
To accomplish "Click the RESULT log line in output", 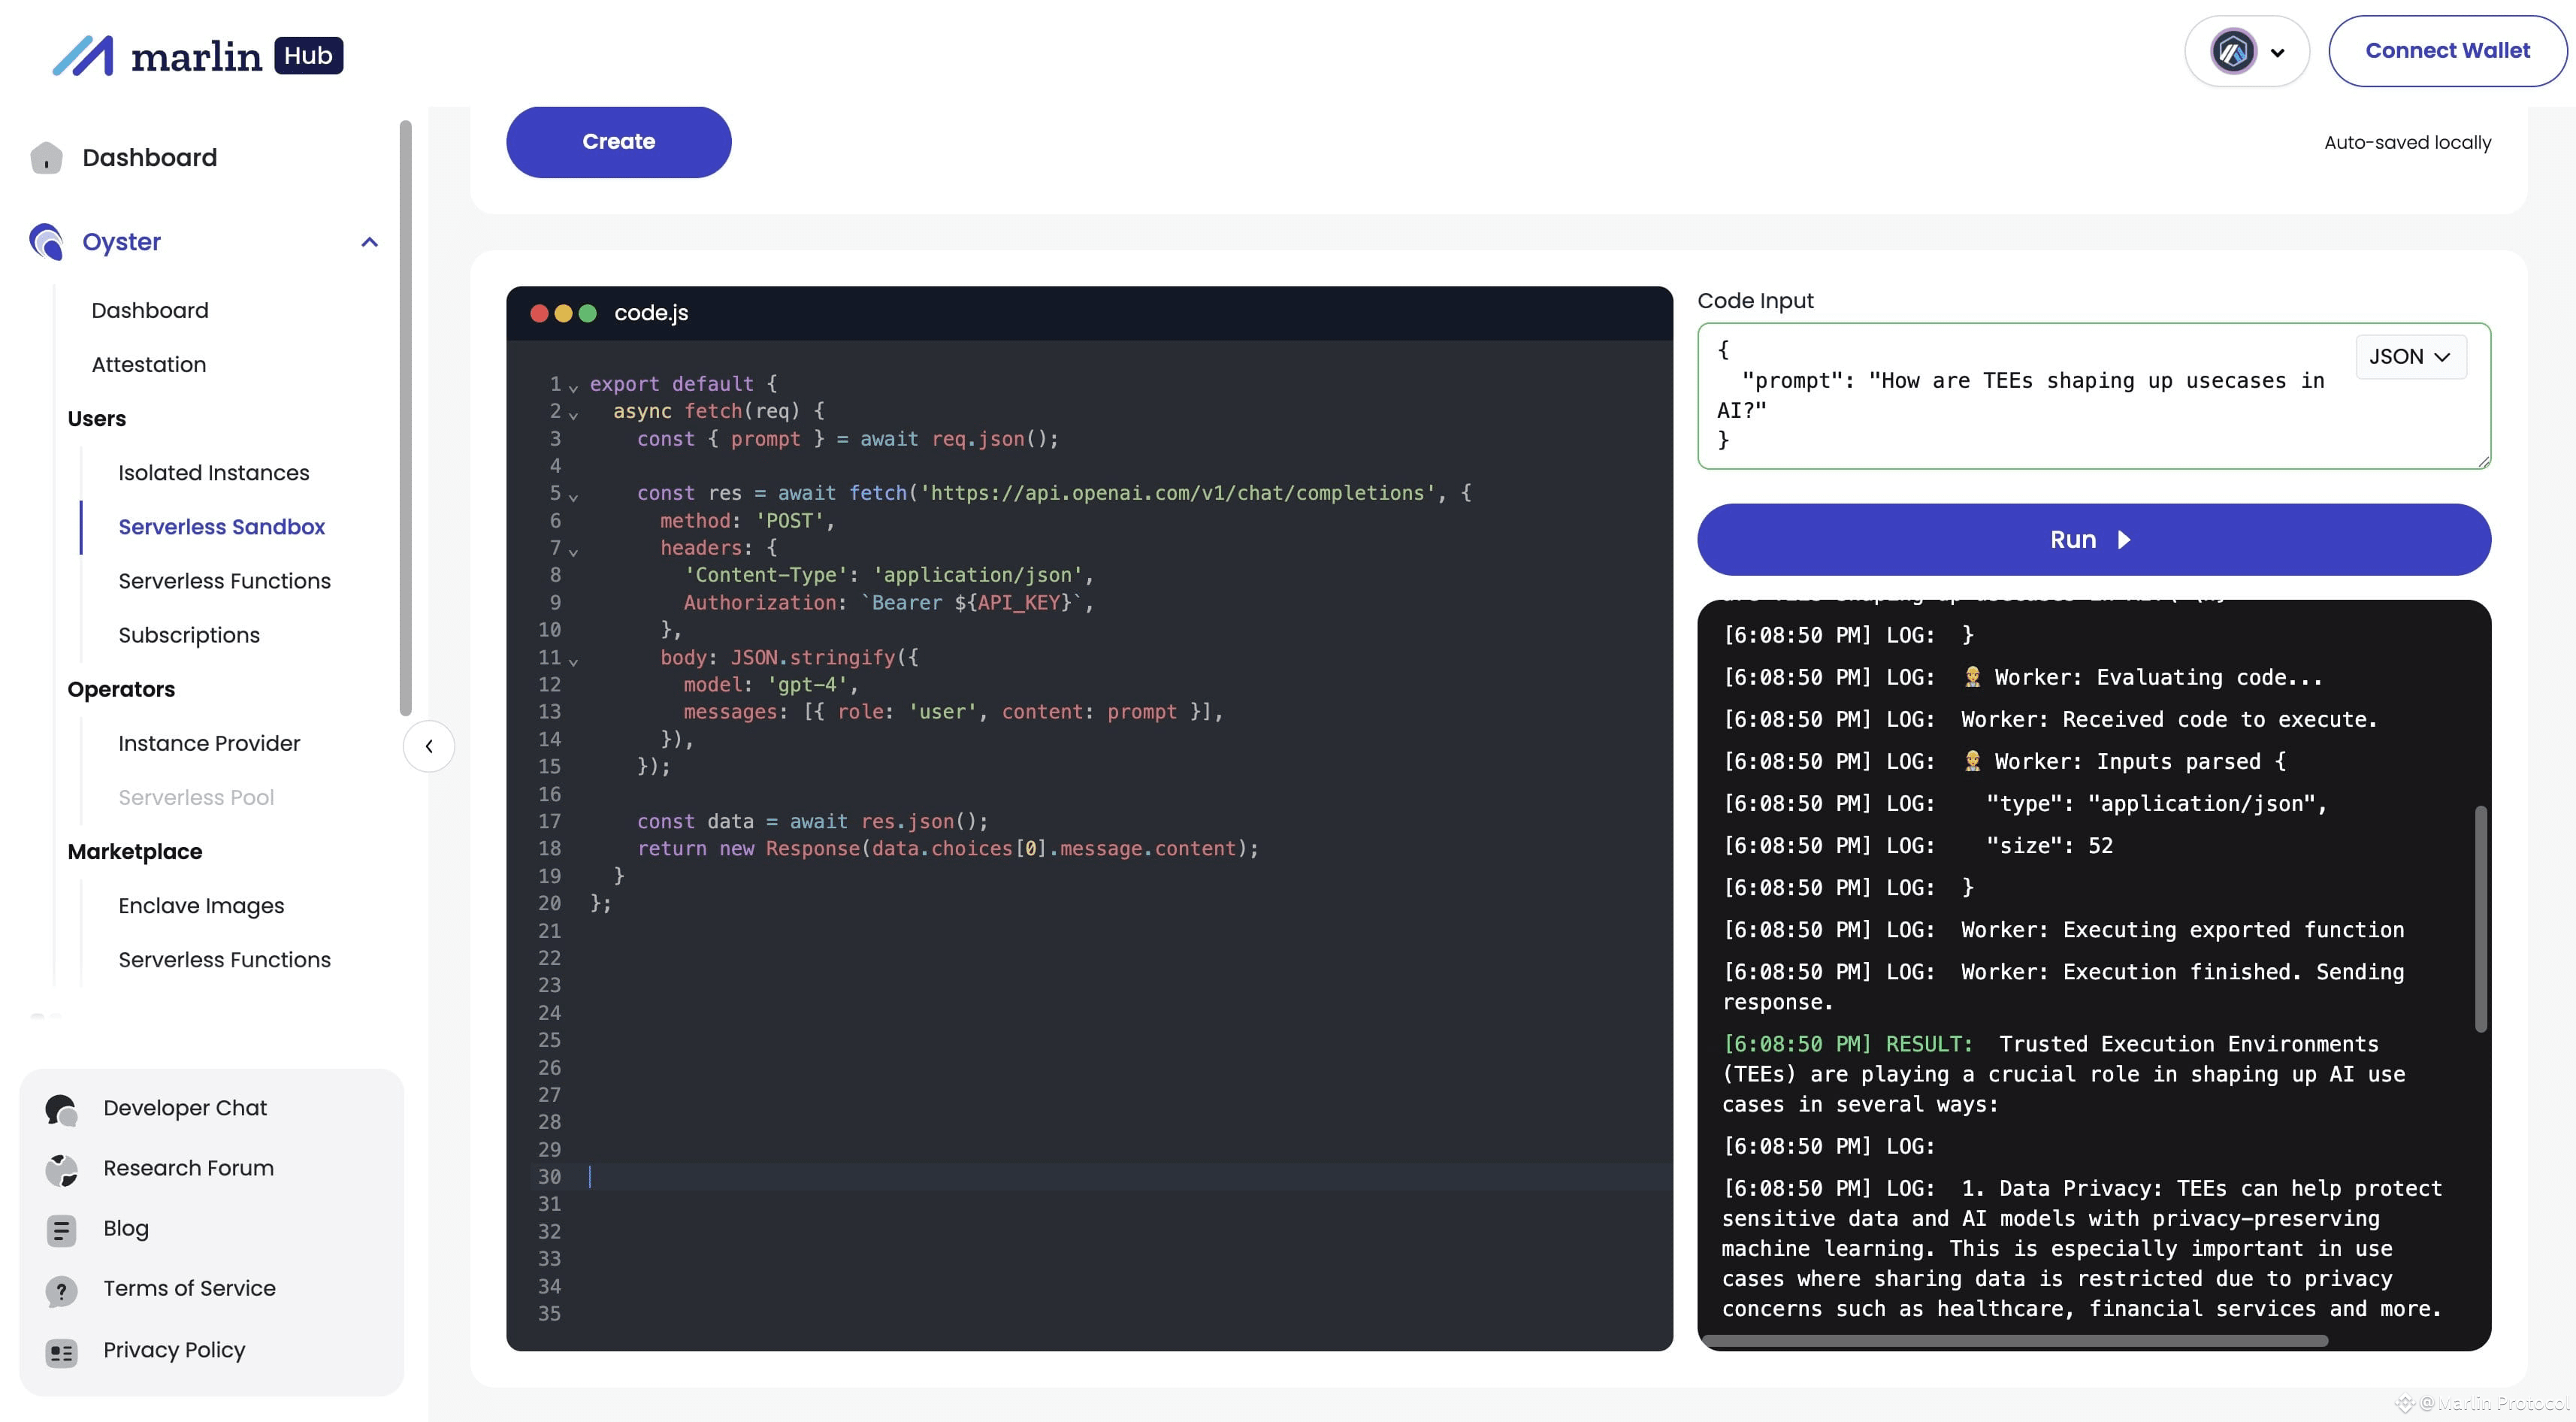I will pyautogui.click(x=2063, y=1074).
